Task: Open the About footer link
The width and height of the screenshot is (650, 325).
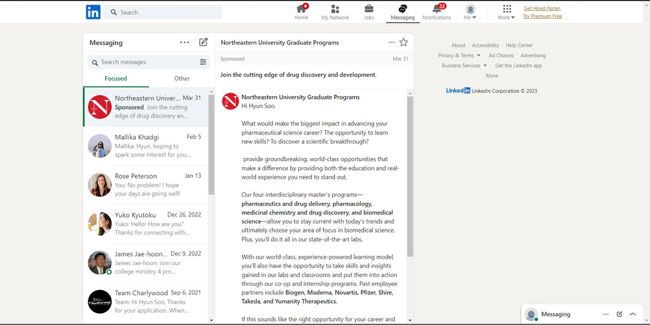Action: (458, 45)
